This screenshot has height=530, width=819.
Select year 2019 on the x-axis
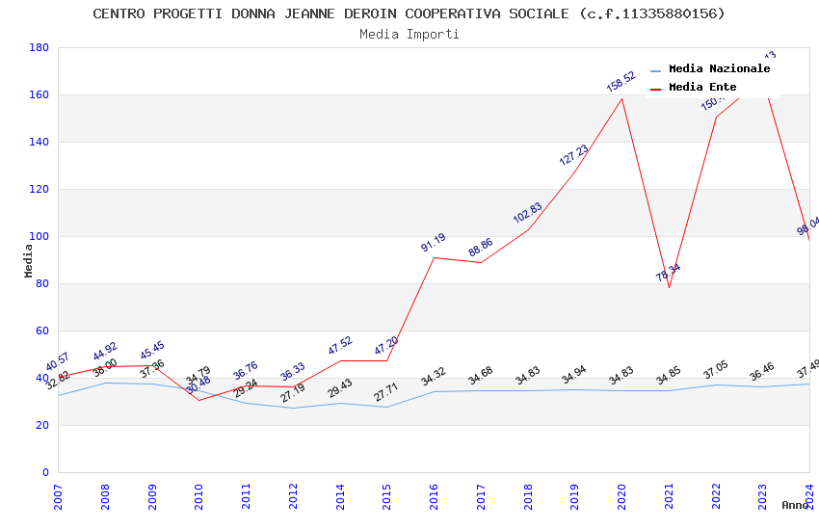(574, 496)
